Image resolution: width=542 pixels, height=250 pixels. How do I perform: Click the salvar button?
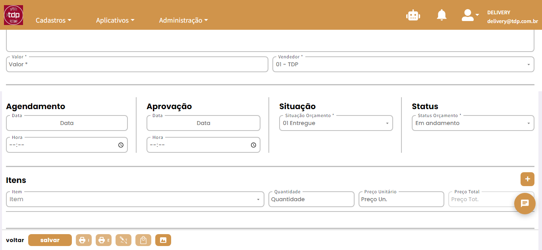pyautogui.click(x=50, y=240)
